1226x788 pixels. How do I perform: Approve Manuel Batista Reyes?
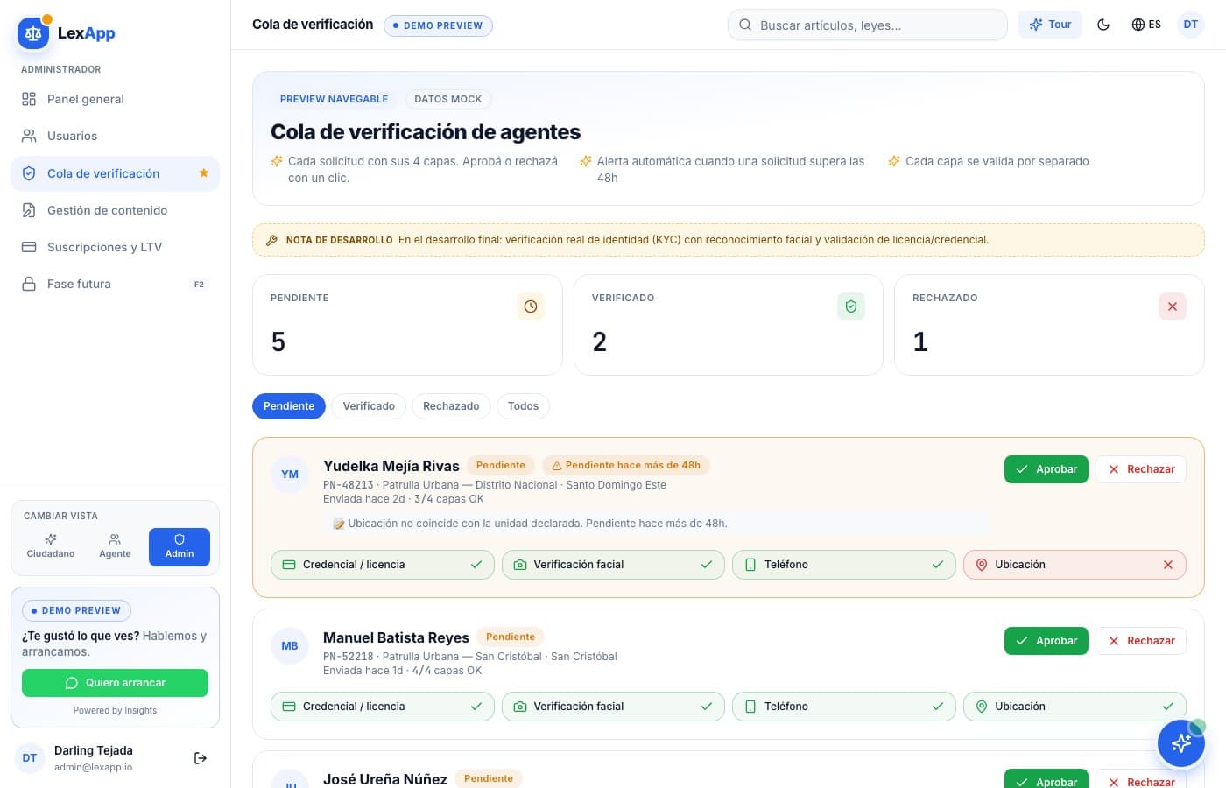pos(1046,641)
